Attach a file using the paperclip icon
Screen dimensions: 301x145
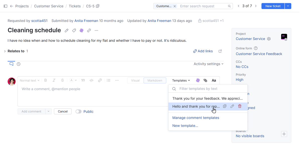pos(205,80)
